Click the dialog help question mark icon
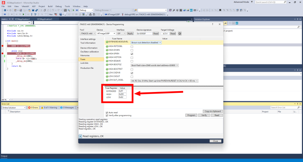This screenshot has width=303, height=162. point(213,24)
